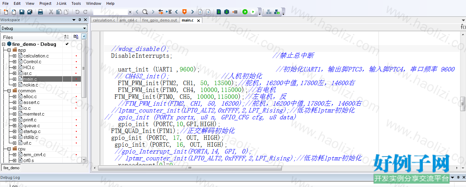
Task: Select main.c in the file tree
Action: pyautogui.click(x=30, y=79)
